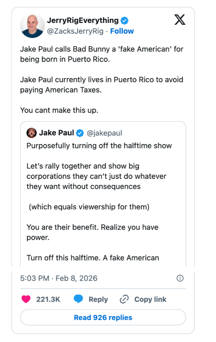Click the X logo icon
This screenshot has width=216, height=342.
click(180, 20)
